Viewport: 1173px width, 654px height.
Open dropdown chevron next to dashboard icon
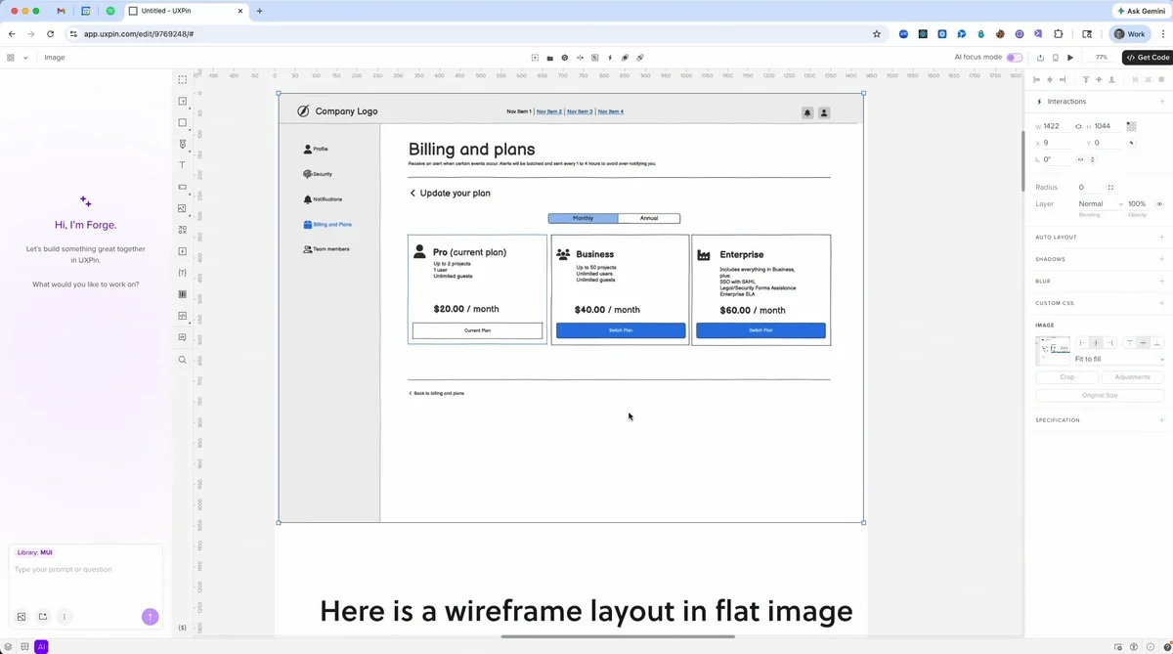25,58
